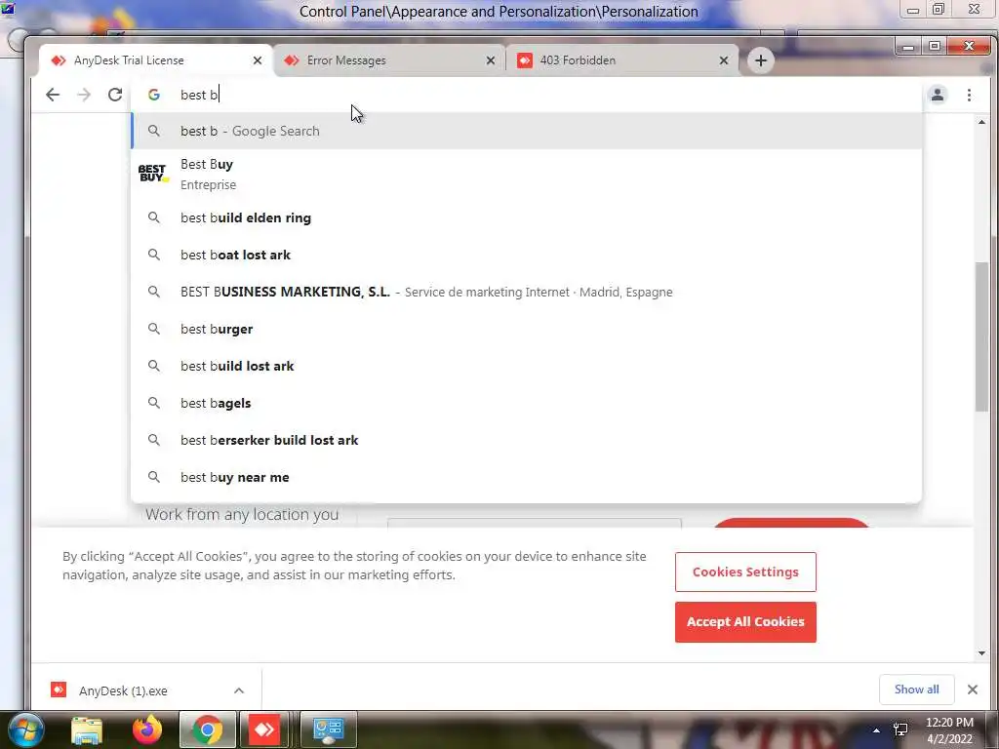Go back to the previous page
This screenshot has height=749, width=999.
click(x=53, y=95)
